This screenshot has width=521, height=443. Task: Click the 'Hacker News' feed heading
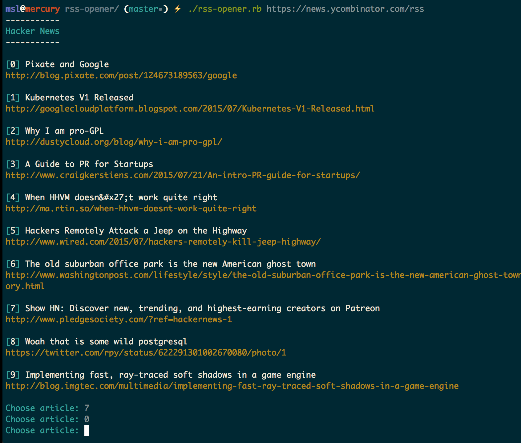[x=32, y=31]
